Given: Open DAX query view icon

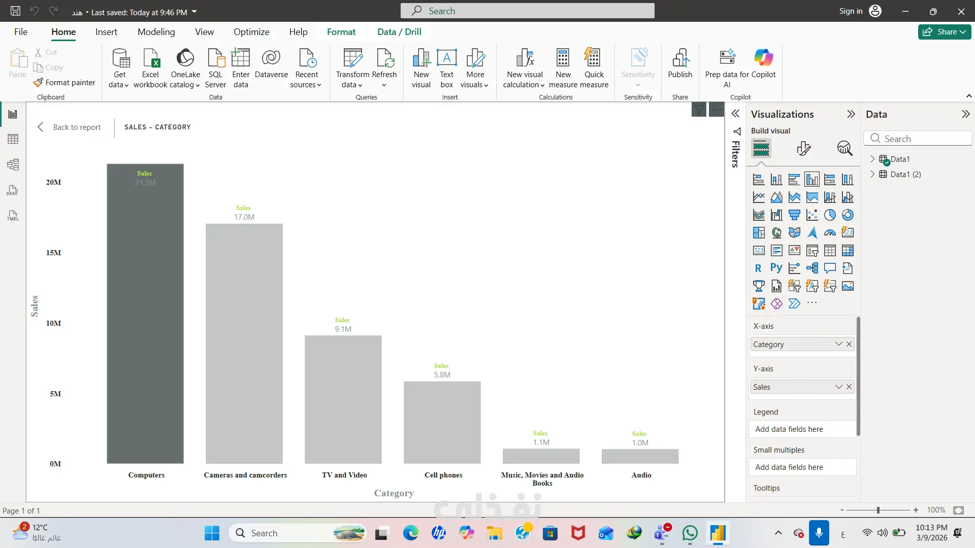Looking at the screenshot, I should tap(13, 190).
